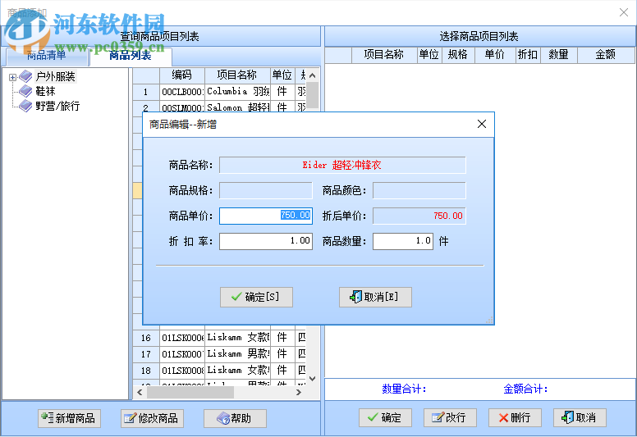Select row 18 code cell

(x=182, y=371)
